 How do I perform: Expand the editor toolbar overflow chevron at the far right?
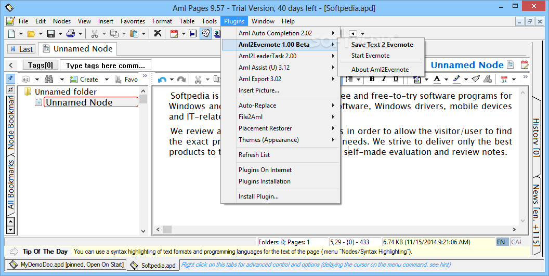pyautogui.click(x=525, y=77)
